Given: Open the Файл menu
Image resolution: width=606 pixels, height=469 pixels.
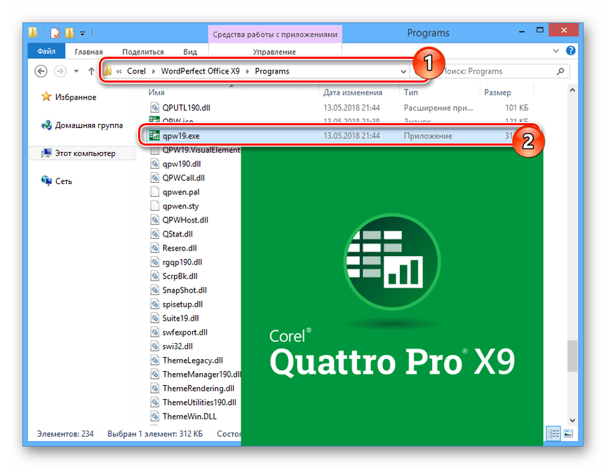Looking at the screenshot, I should tap(46, 51).
